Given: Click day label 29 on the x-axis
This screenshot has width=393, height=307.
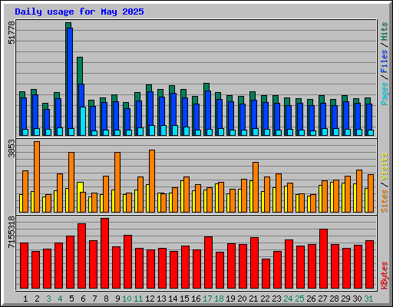Looking at the screenshot, I should 345,299.
